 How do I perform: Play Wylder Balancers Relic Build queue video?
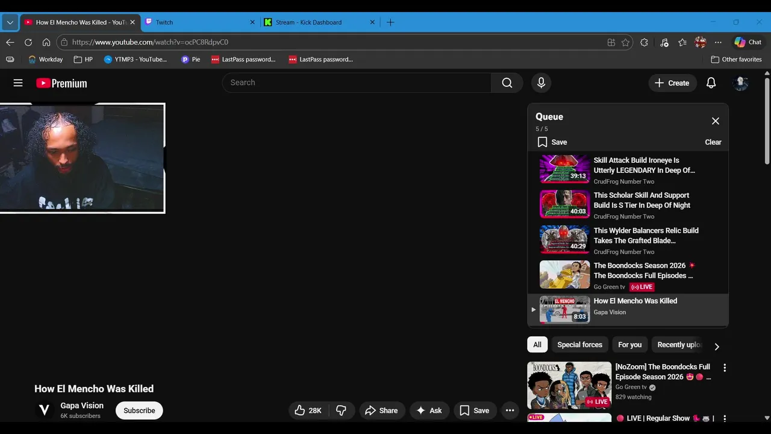tap(628, 240)
